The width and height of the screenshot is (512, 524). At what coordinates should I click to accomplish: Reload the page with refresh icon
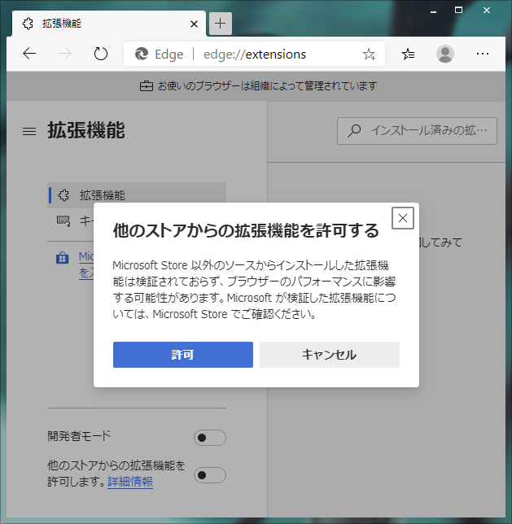pyautogui.click(x=101, y=54)
